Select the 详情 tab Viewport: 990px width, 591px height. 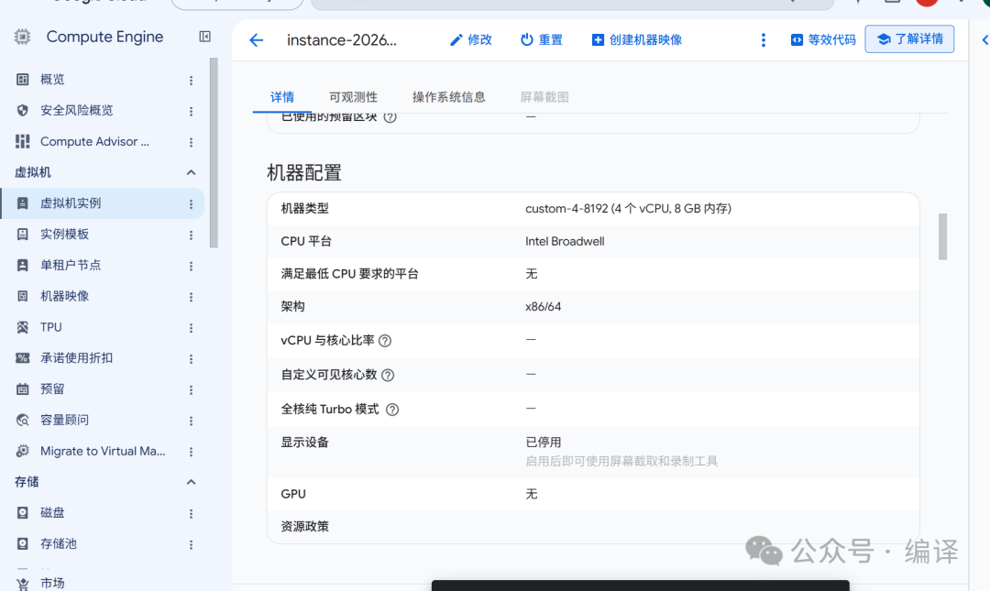282,97
